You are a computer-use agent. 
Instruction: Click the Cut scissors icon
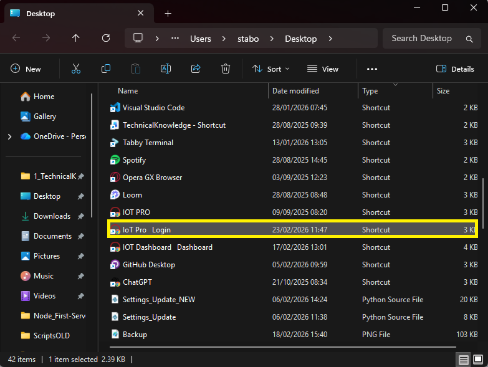(x=76, y=69)
